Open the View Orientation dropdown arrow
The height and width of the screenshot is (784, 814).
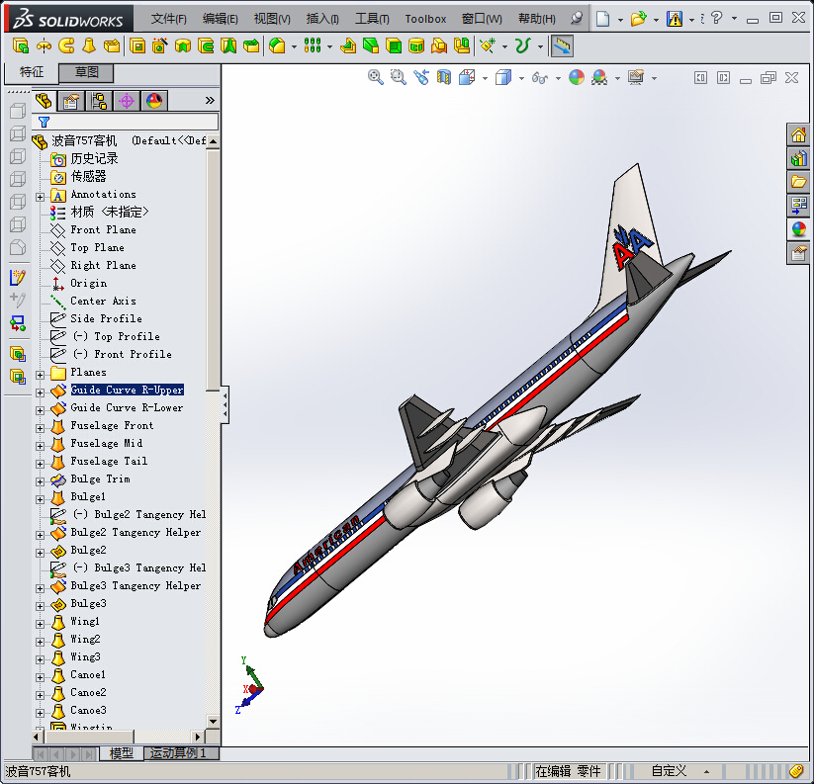[x=485, y=78]
